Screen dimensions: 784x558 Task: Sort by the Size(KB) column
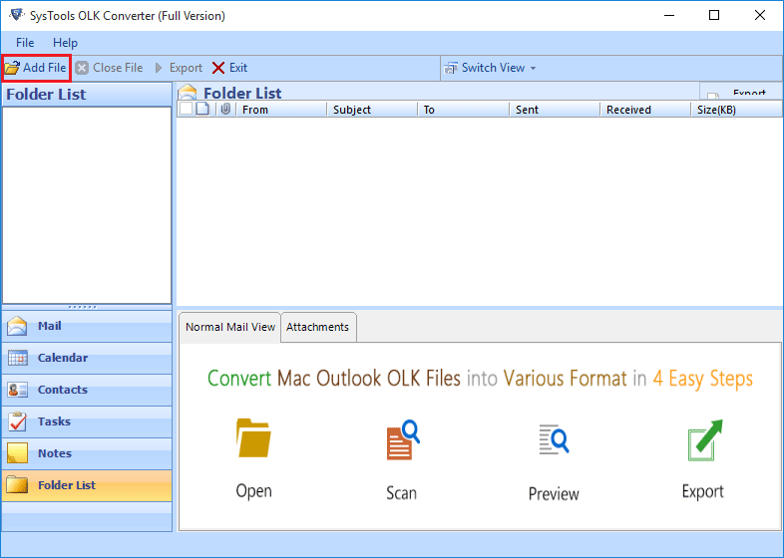tap(736, 110)
